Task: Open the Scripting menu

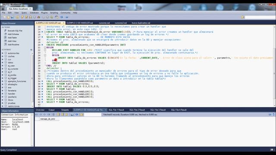Action: (54, 13)
